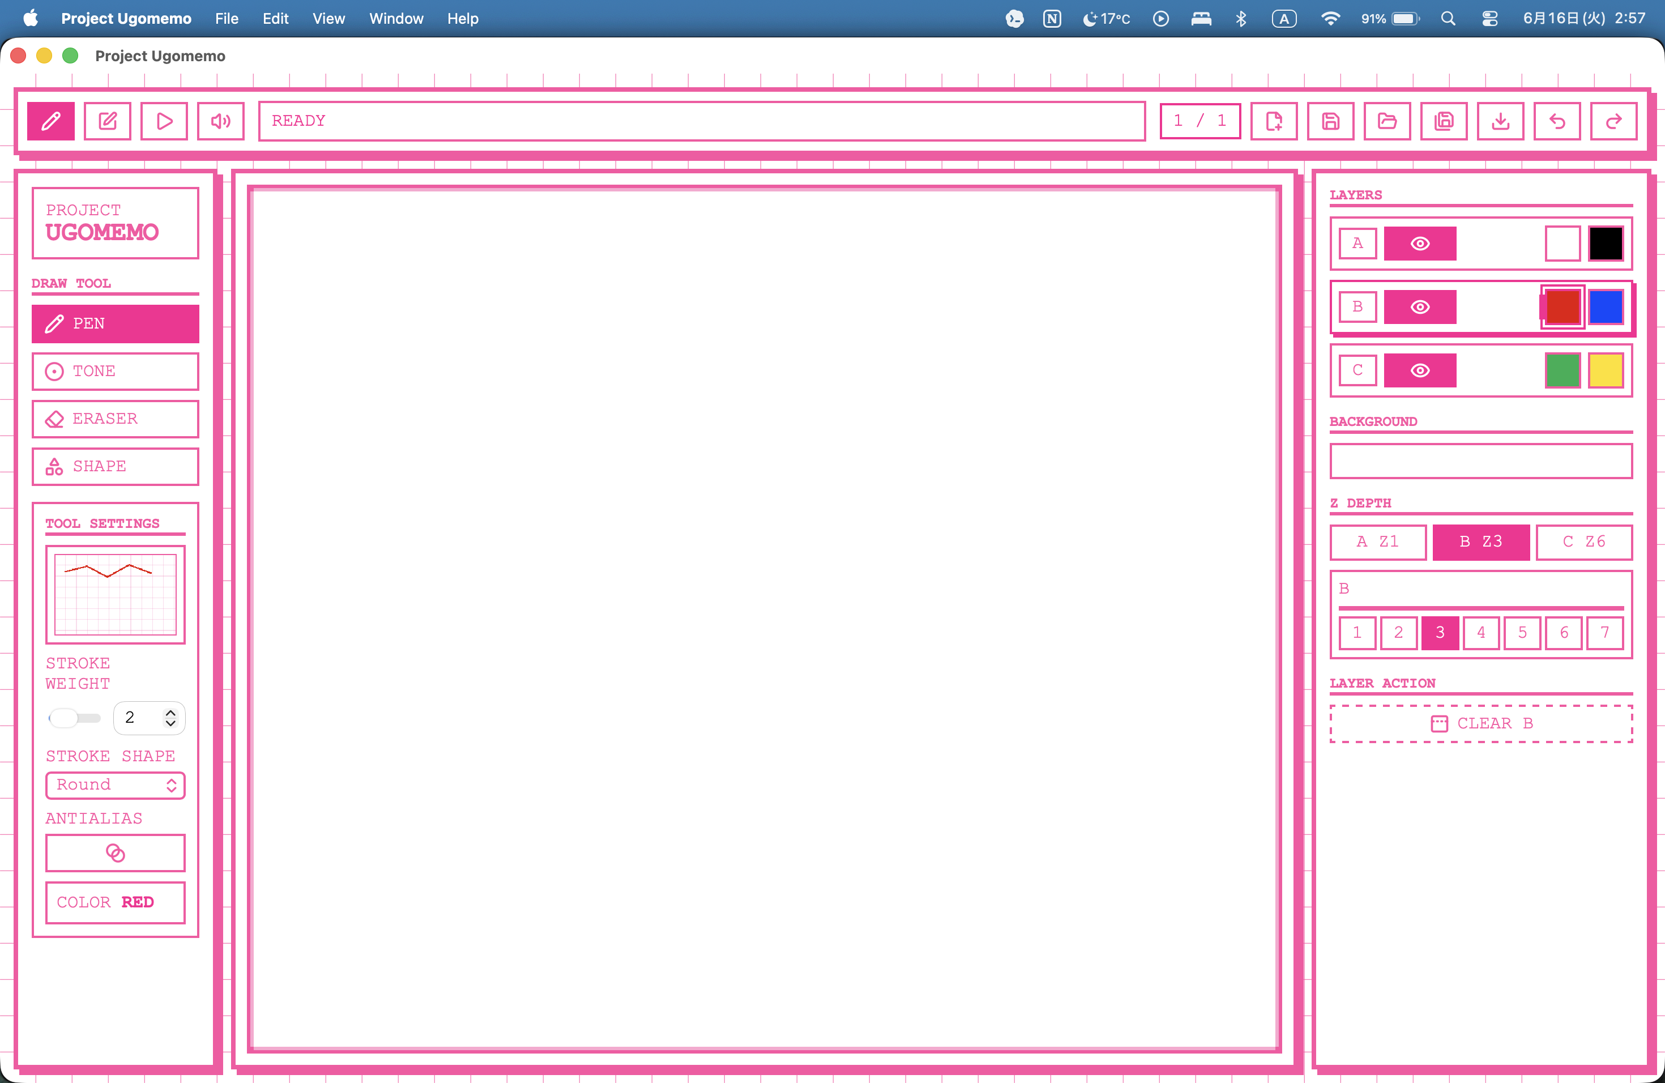Screen dimensions: 1665x1083
Task: Open the Project Ugomemo app menu
Action: [126, 19]
